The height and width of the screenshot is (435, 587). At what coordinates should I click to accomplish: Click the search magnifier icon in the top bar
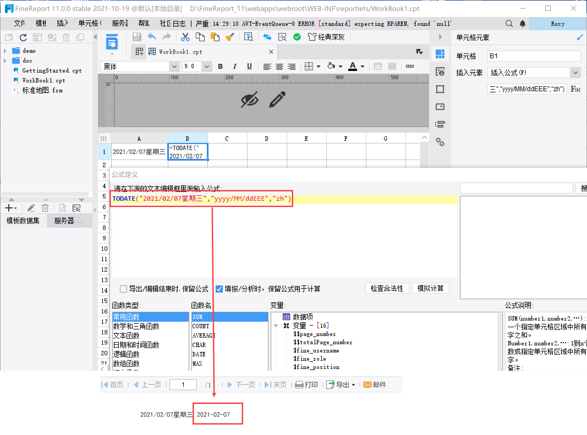click(509, 24)
